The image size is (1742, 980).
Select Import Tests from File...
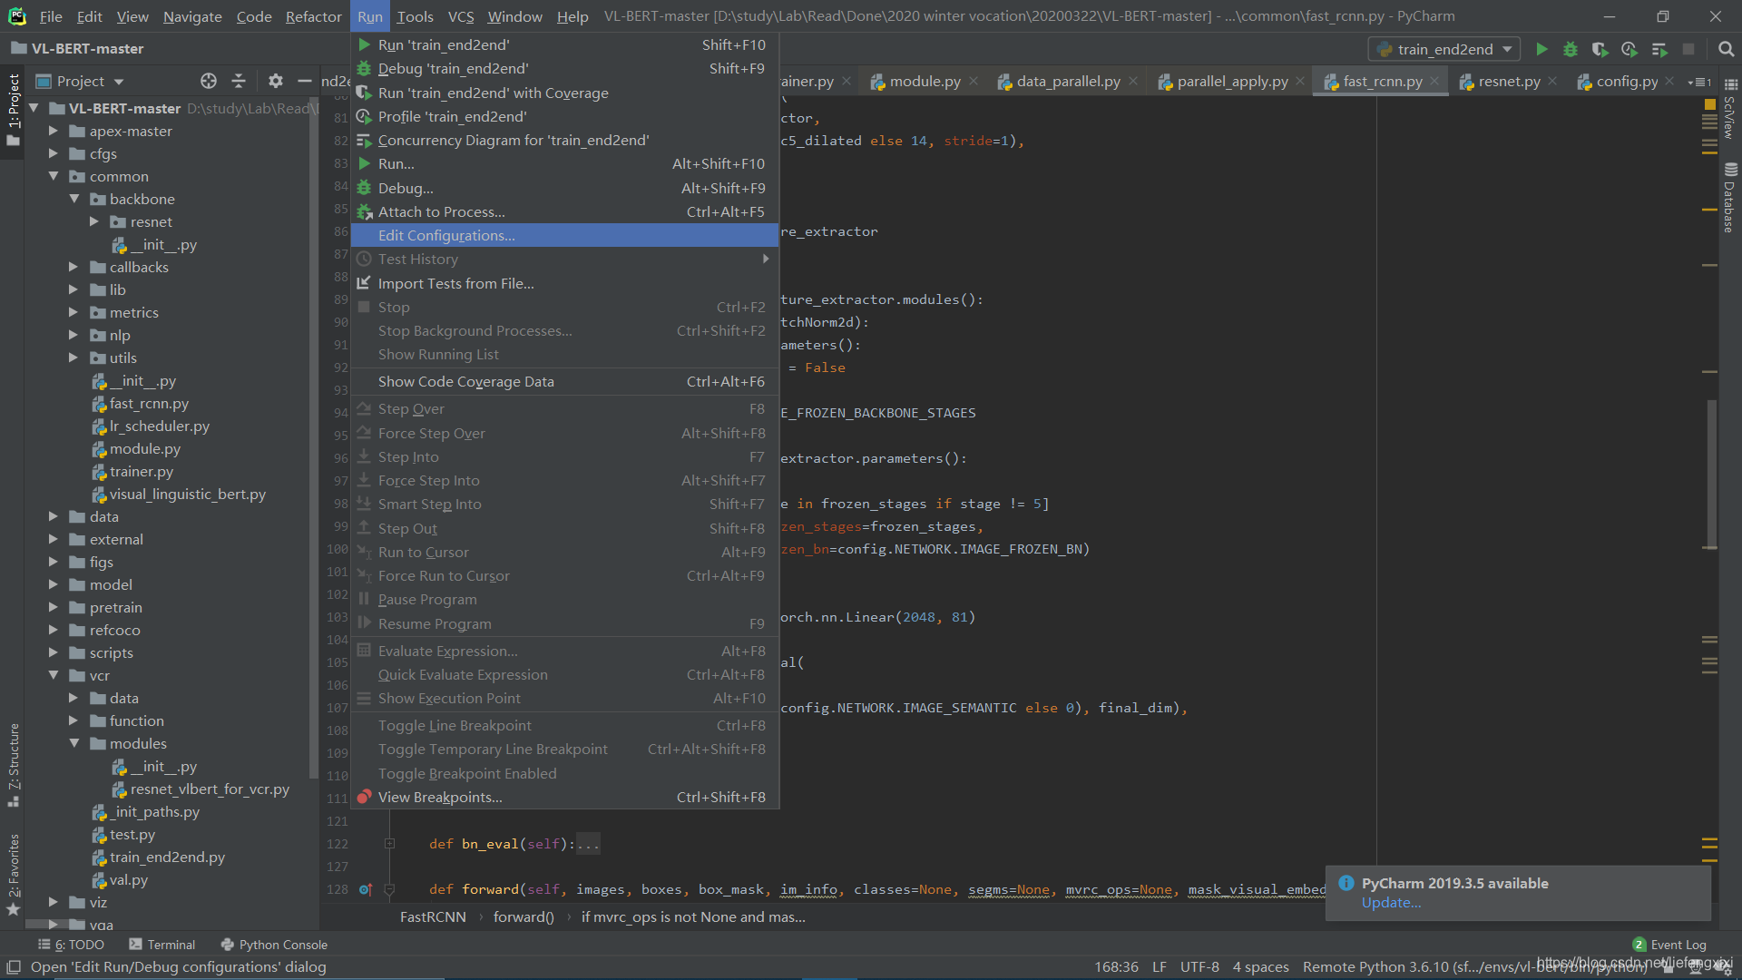[x=564, y=283]
